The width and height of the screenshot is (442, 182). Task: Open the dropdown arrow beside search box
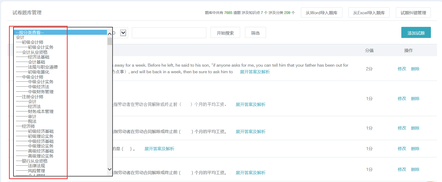pos(123,33)
